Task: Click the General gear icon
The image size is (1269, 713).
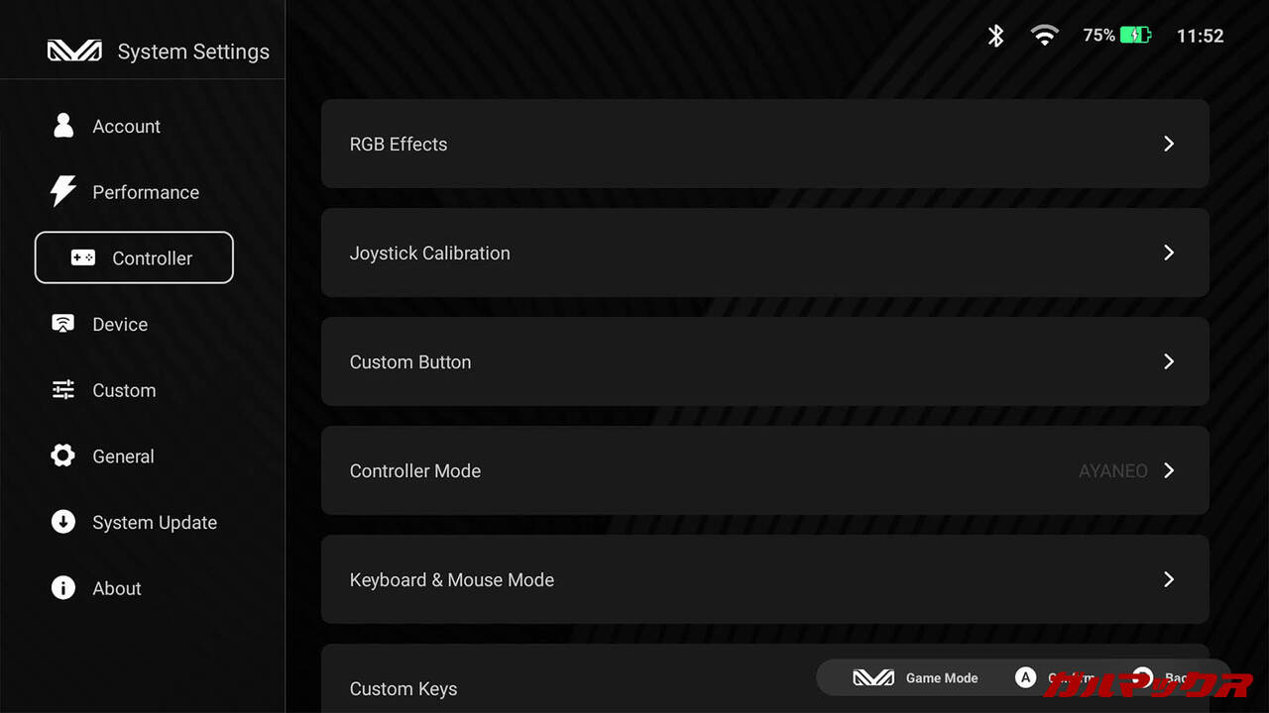Action: pyautogui.click(x=63, y=456)
